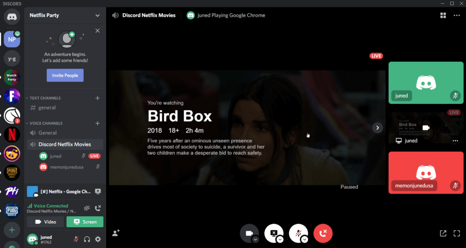Toggle microphone mute in user panel
The width and height of the screenshot is (466, 248).
click(76, 239)
